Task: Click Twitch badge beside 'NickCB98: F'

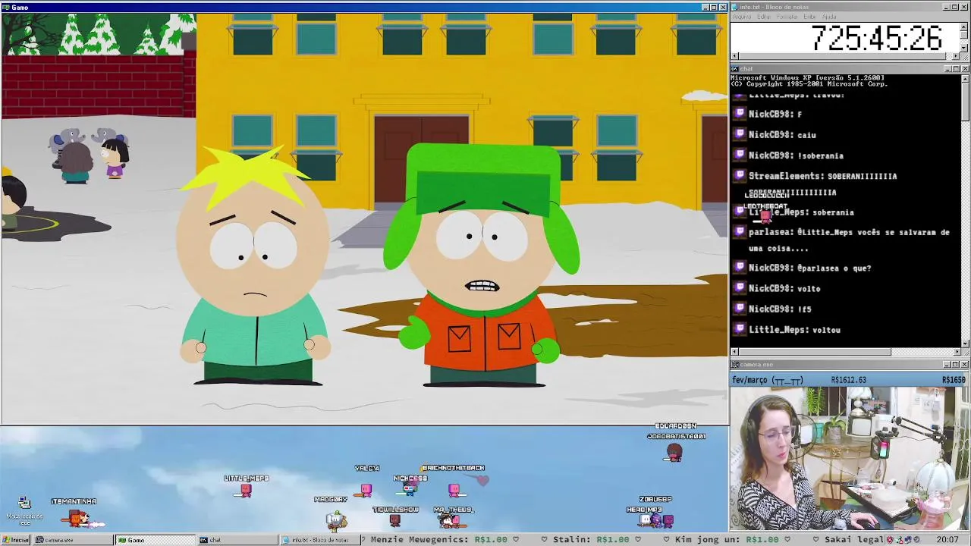Action: click(x=740, y=114)
